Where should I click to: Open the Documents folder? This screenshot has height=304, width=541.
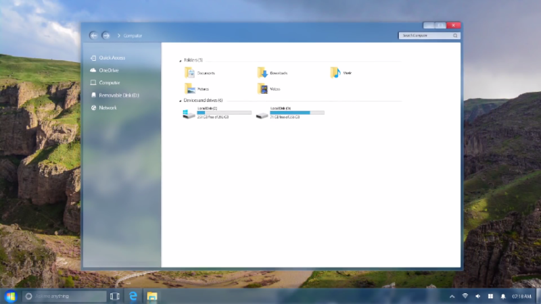point(200,72)
